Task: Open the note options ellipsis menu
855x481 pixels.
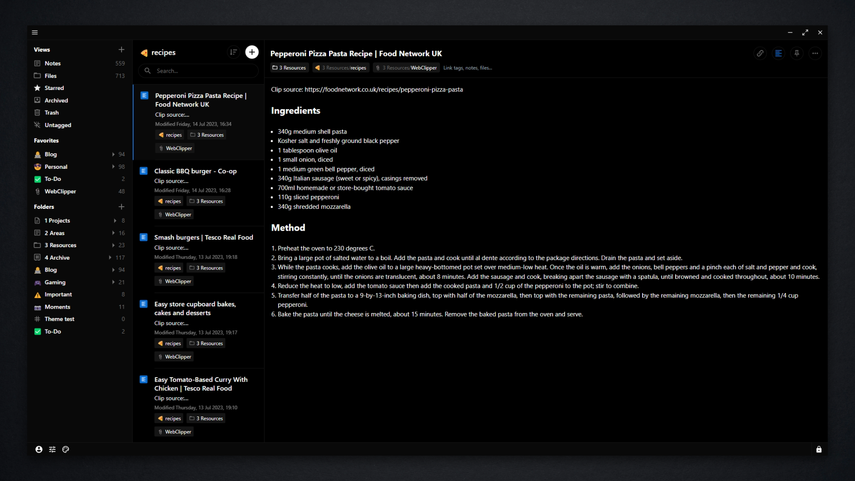Action: pyautogui.click(x=815, y=53)
